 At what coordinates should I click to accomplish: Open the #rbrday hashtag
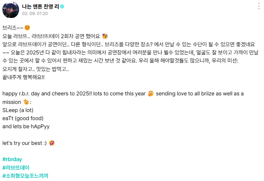coord(13,159)
